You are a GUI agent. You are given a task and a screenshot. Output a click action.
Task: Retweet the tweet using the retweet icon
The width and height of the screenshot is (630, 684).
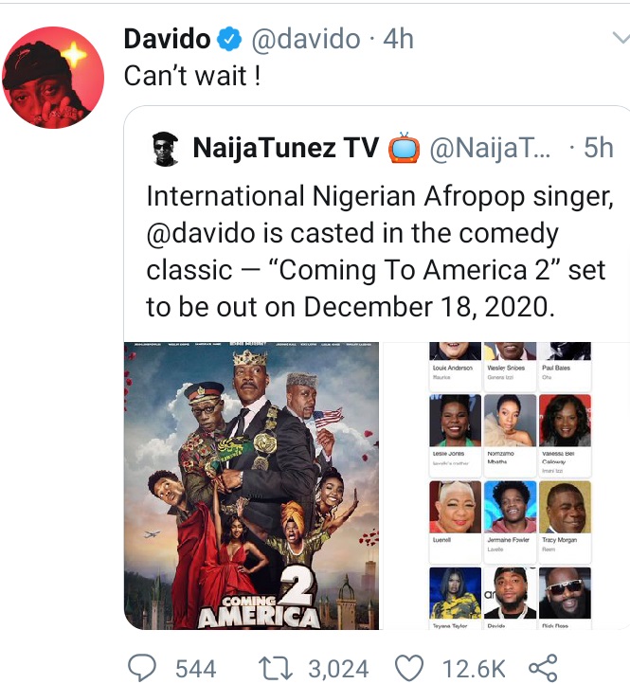tap(275, 668)
